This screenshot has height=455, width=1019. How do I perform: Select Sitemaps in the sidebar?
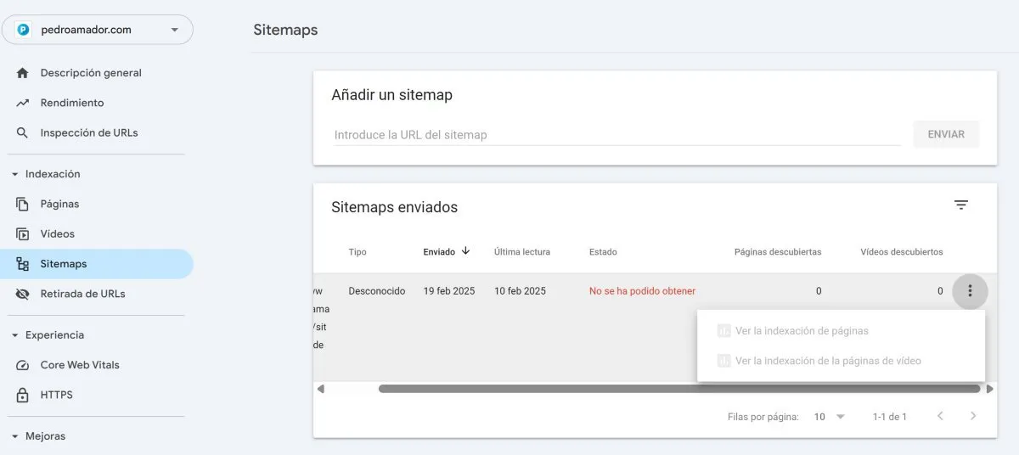click(x=97, y=264)
